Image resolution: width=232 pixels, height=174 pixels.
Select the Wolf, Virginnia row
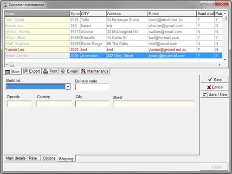114,43
